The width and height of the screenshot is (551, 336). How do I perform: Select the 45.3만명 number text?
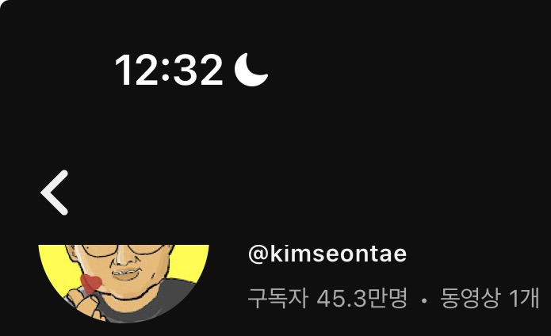(362, 298)
